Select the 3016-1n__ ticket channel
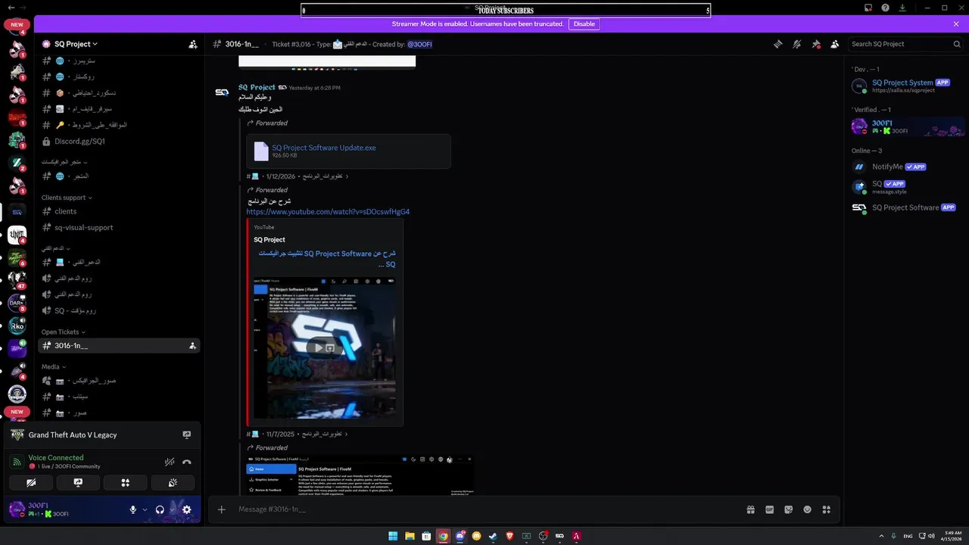This screenshot has height=545, width=969. (x=119, y=345)
